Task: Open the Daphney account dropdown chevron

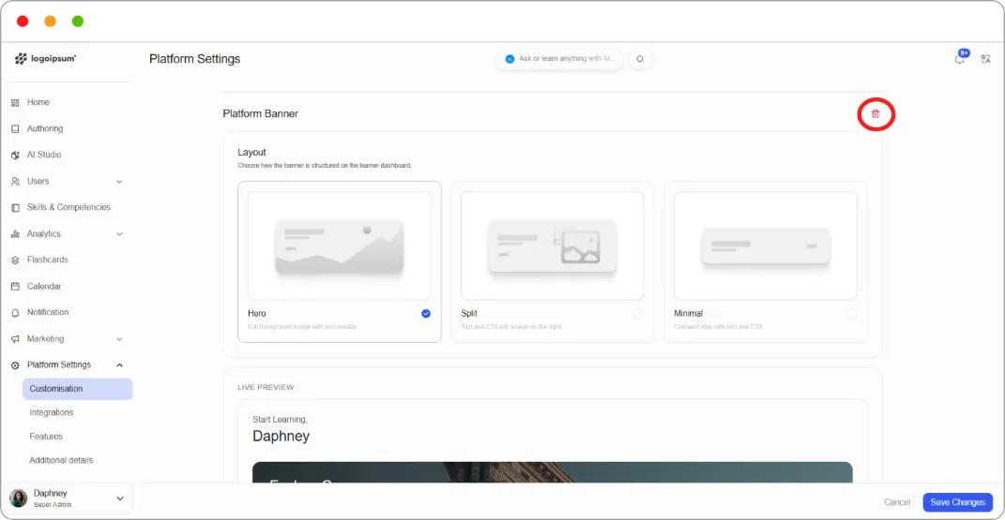Action: click(x=120, y=498)
